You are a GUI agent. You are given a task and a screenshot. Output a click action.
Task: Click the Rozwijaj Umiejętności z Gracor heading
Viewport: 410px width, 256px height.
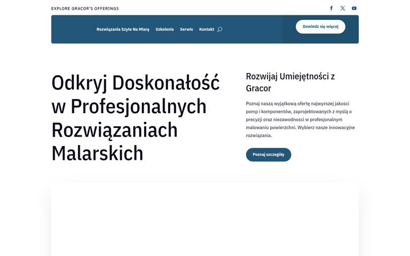tap(290, 82)
